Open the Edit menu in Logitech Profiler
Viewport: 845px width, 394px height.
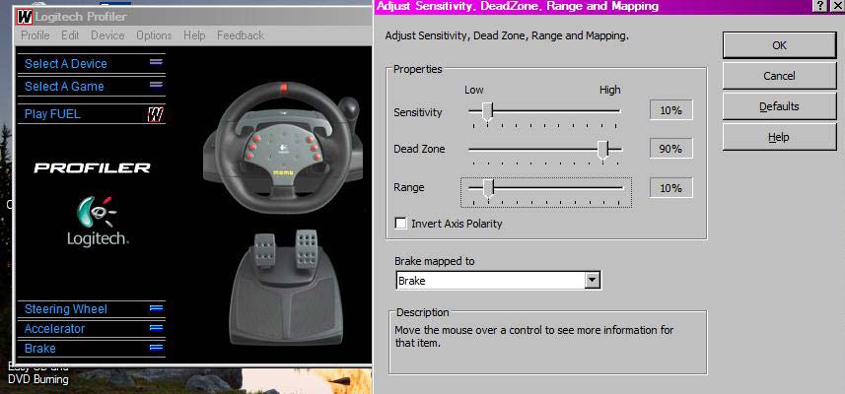[70, 35]
